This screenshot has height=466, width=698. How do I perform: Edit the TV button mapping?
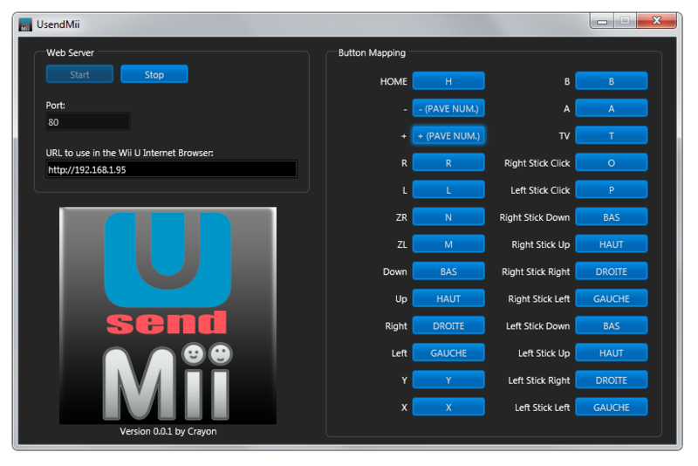click(611, 135)
